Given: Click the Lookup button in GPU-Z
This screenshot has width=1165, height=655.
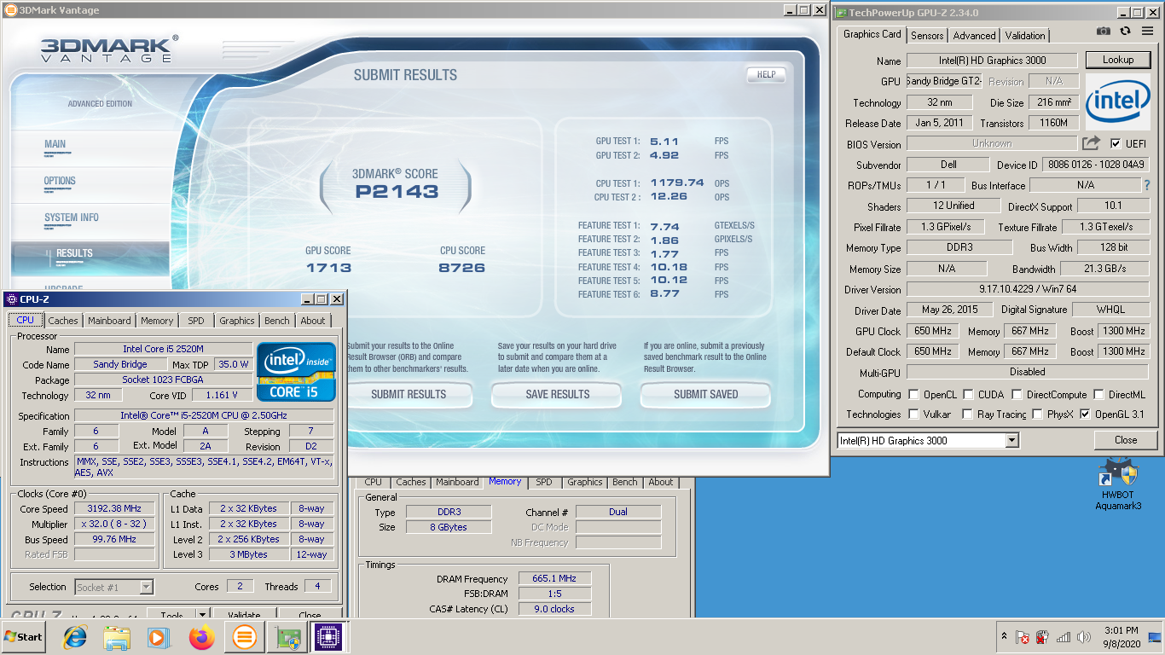Looking at the screenshot, I should [1118, 60].
